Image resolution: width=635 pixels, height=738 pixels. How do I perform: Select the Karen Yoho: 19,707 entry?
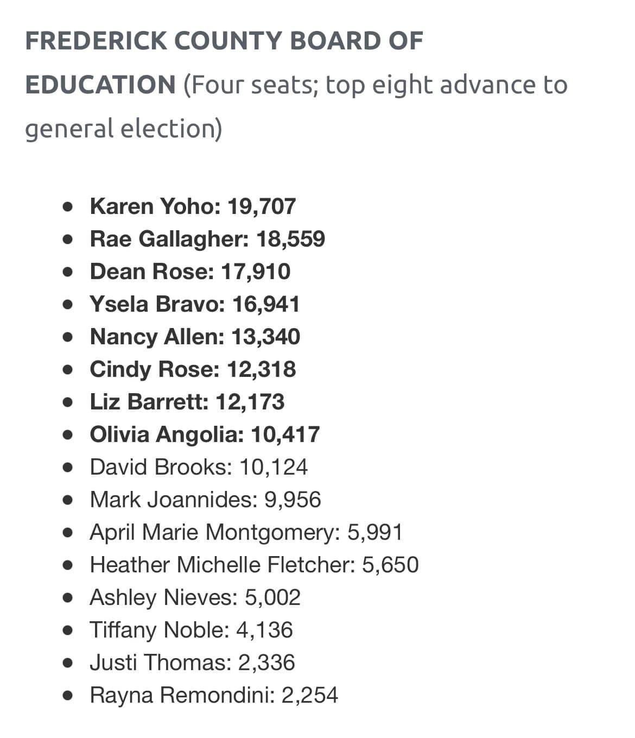[x=193, y=206]
